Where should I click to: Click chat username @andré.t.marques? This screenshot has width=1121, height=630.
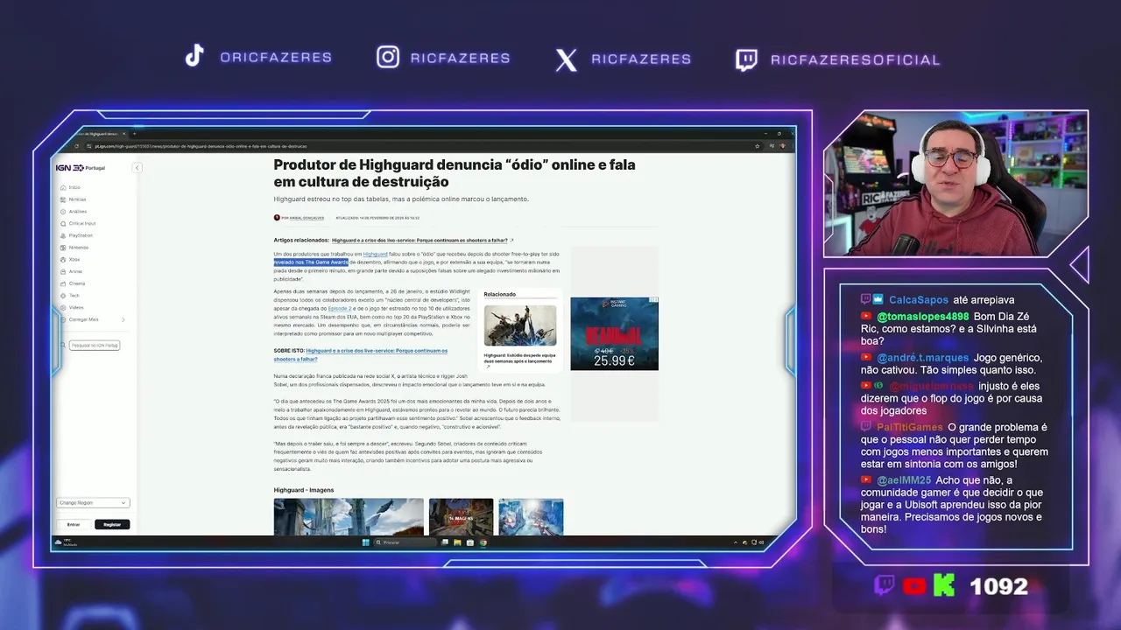tap(922, 358)
